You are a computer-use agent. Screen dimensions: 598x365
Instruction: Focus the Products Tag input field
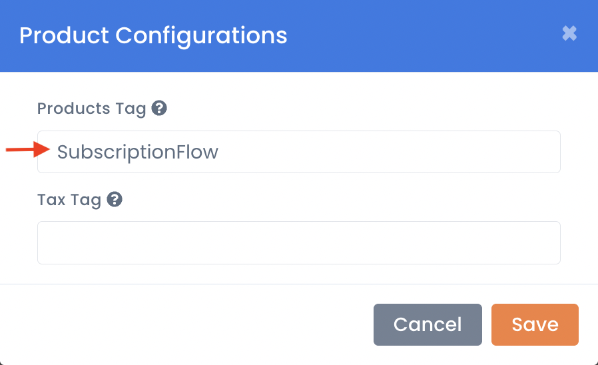click(x=298, y=152)
